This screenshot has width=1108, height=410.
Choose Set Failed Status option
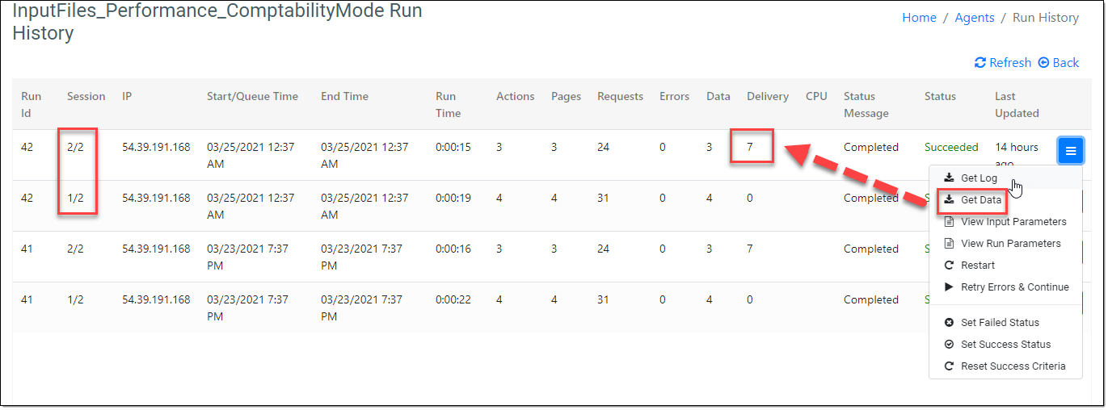[x=999, y=323]
